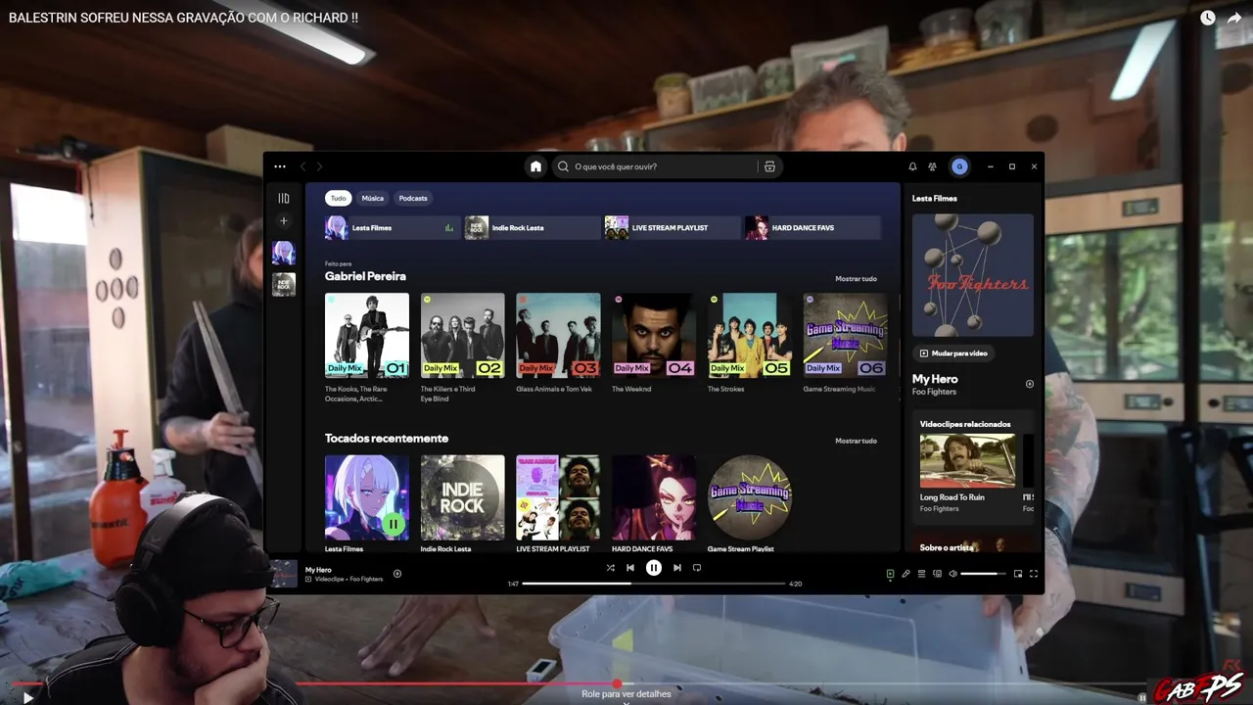
Task: Create a playlist with the plus icon
Action: (284, 221)
